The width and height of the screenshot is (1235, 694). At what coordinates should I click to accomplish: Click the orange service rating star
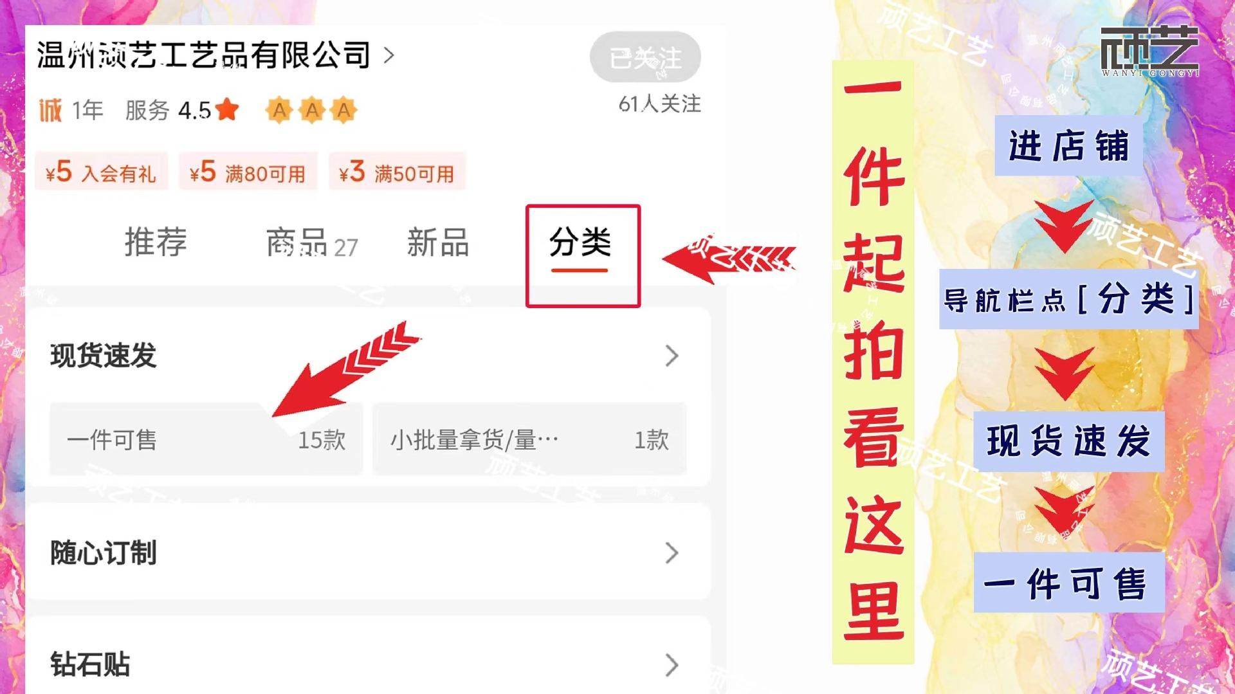pyautogui.click(x=227, y=109)
